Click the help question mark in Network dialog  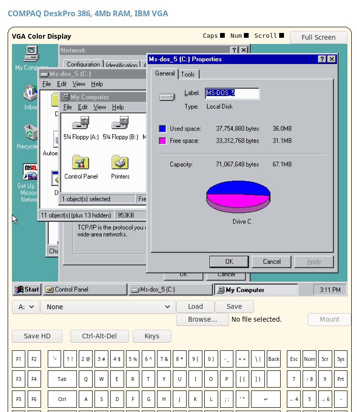pos(234,50)
